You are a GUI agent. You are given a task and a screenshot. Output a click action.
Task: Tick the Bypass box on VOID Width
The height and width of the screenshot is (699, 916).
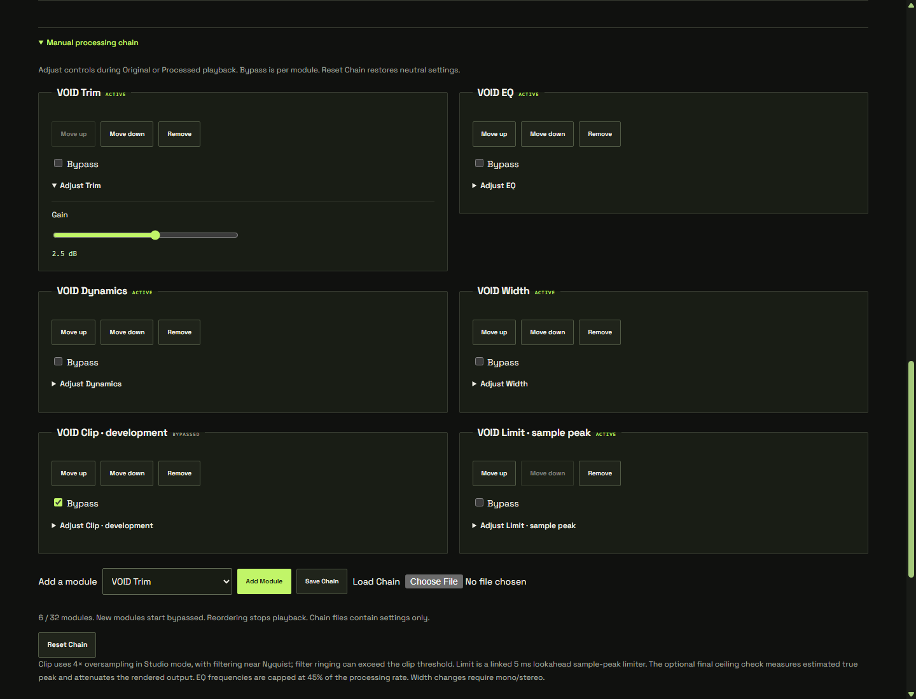tap(480, 362)
